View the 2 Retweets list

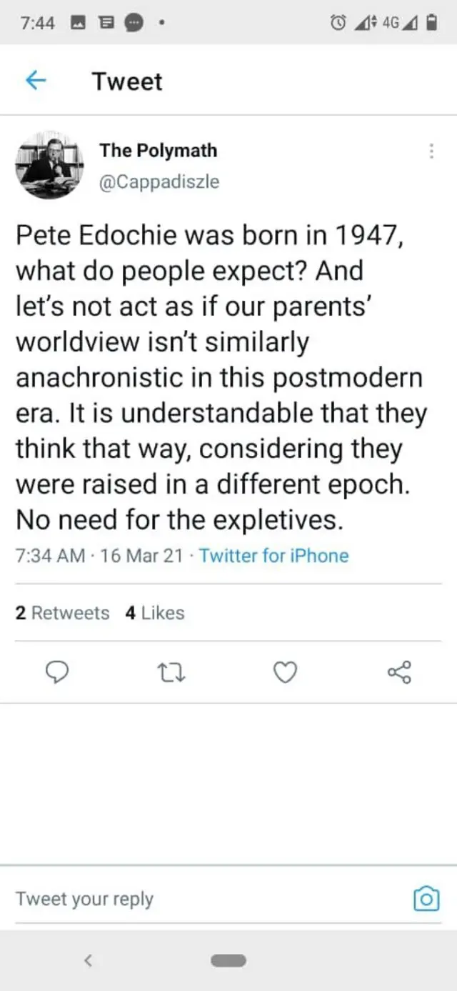[x=63, y=613]
